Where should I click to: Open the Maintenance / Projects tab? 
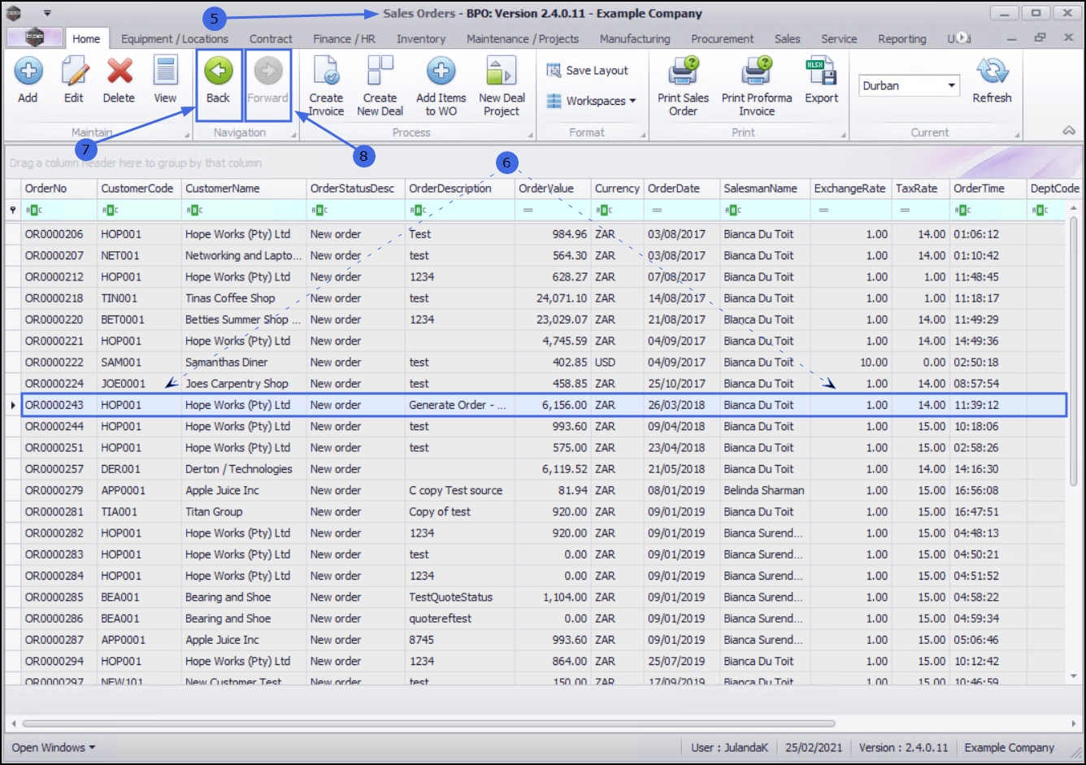pos(523,38)
